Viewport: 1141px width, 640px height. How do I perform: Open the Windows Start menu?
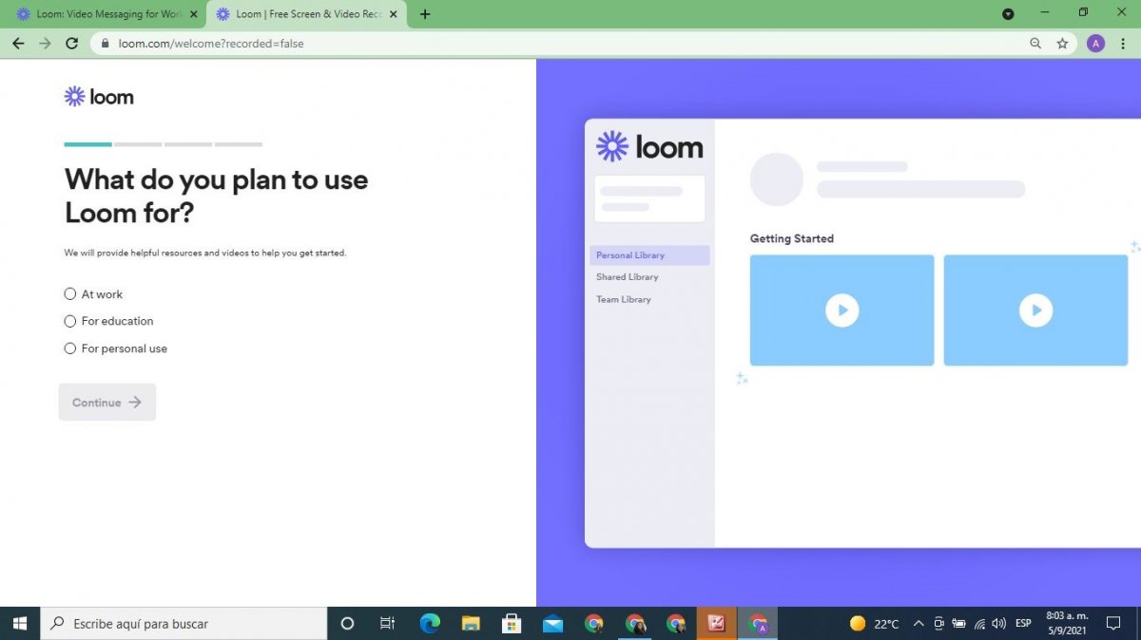tap(20, 624)
